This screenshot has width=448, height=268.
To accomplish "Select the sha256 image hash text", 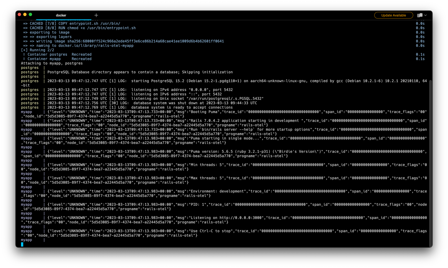I will [x=145, y=41].
